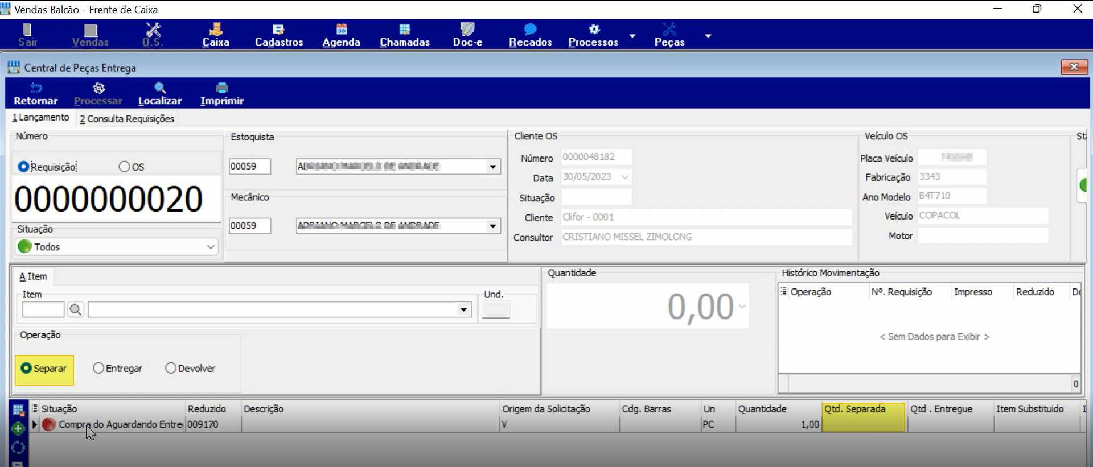Select the Devolver operation radio button
This screenshot has width=1093, height=467.
[x=171, y=369]
